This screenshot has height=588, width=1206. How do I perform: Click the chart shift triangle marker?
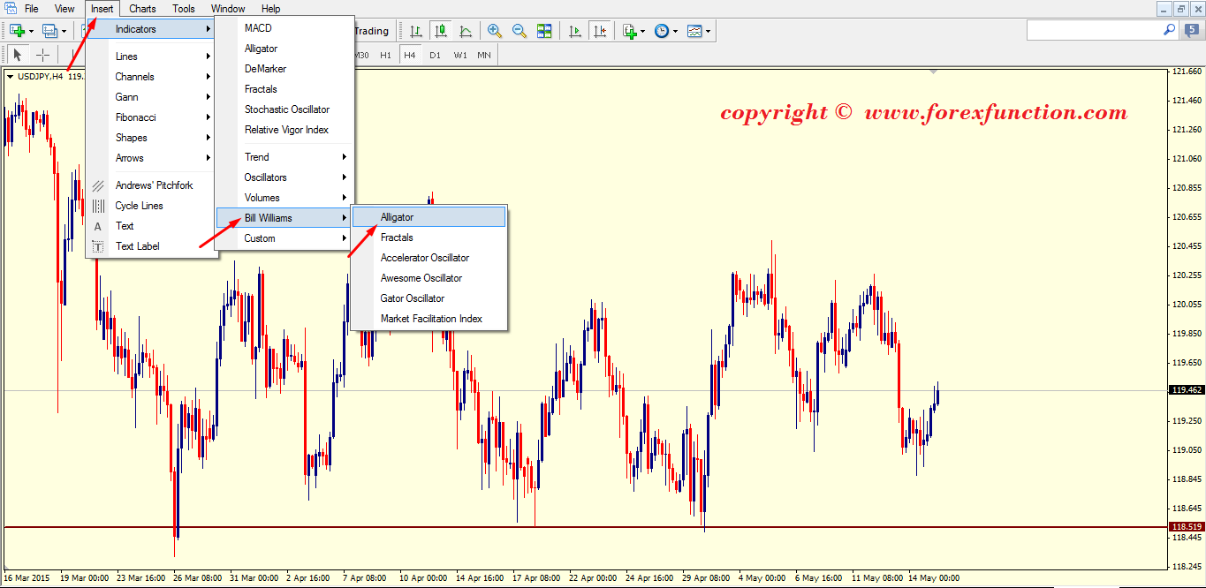[x=934, y=72]
